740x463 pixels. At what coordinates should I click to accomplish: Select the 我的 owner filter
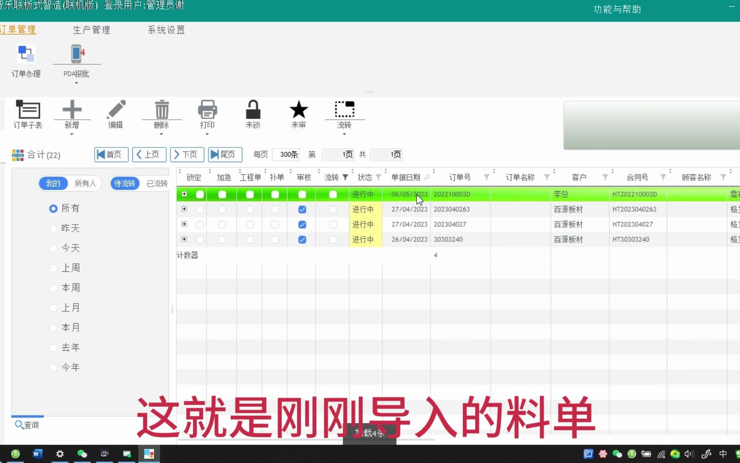coord(53,183)
